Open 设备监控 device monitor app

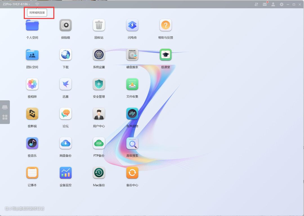66,173
